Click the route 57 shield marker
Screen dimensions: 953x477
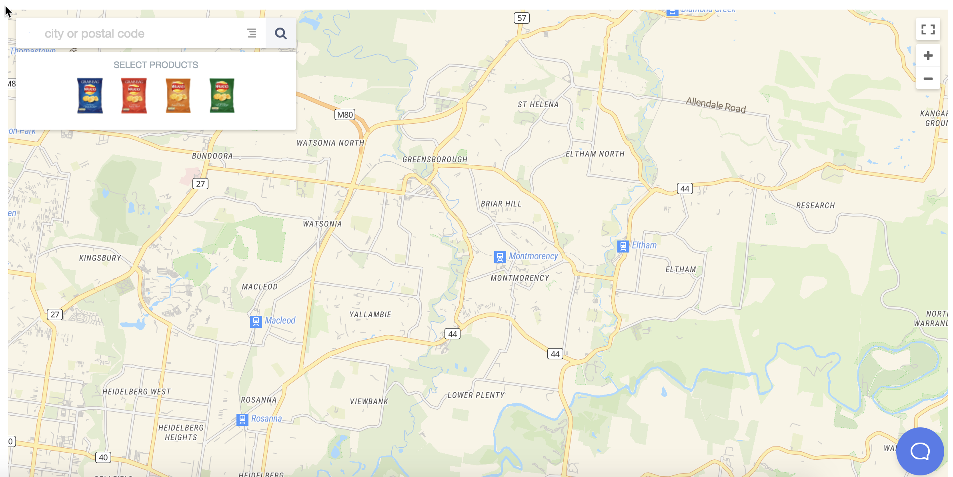[x=522, y=18]
